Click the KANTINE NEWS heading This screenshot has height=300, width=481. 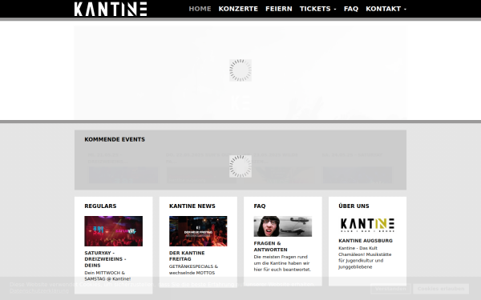click(x=192, y=206)
